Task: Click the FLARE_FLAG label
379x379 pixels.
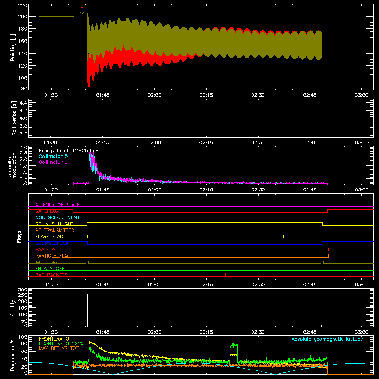Action: tap(49, 236)
